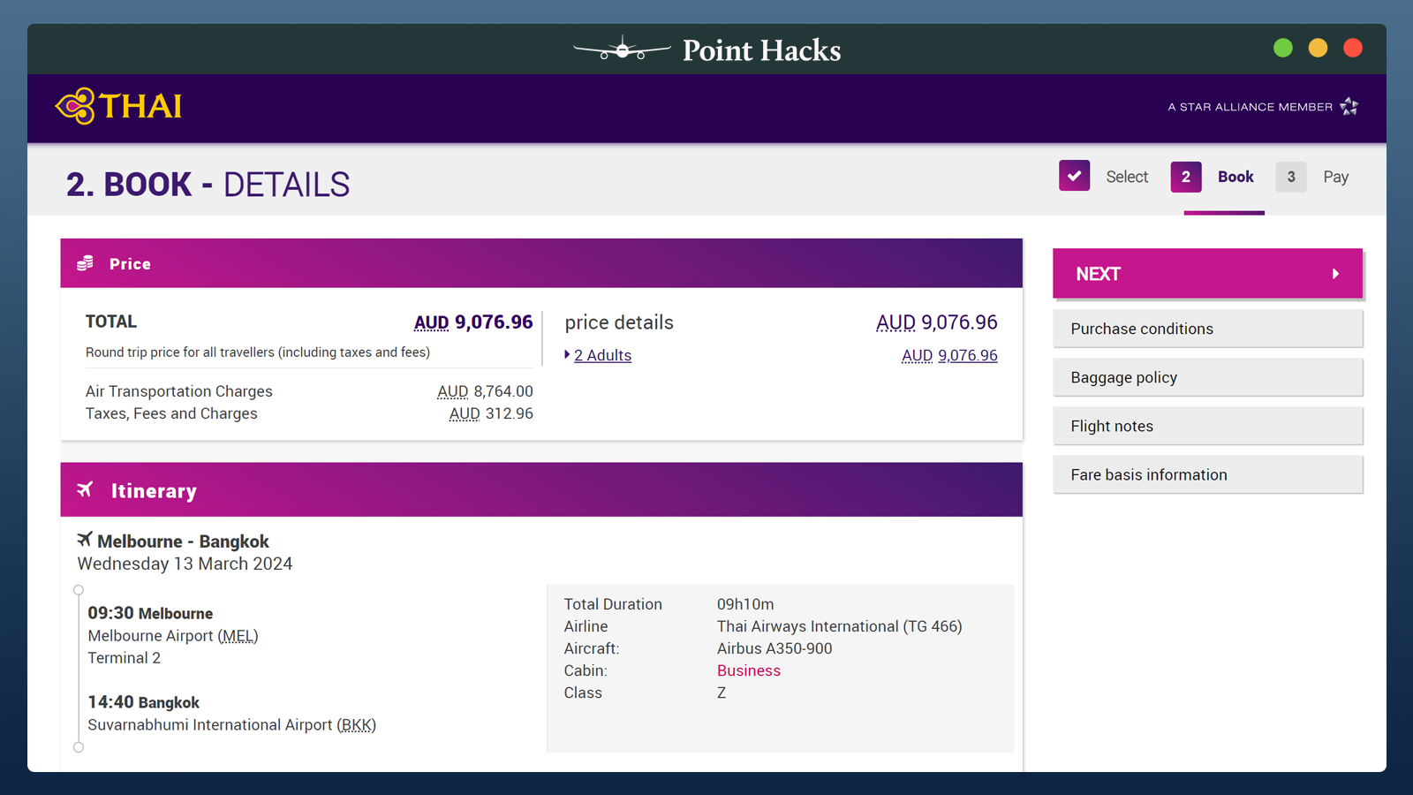Click the 09:30 Melbourne departure time
Image resolution: width=1413 pixels, height=795 pixels.
pyautogui.click(x=150, y=613)
